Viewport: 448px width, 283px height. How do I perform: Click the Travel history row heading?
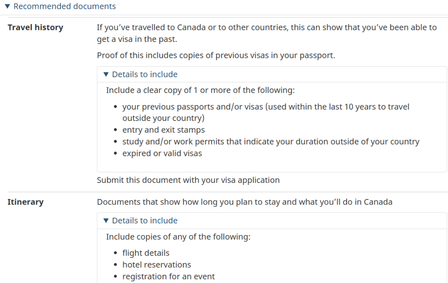pos(35,27)
